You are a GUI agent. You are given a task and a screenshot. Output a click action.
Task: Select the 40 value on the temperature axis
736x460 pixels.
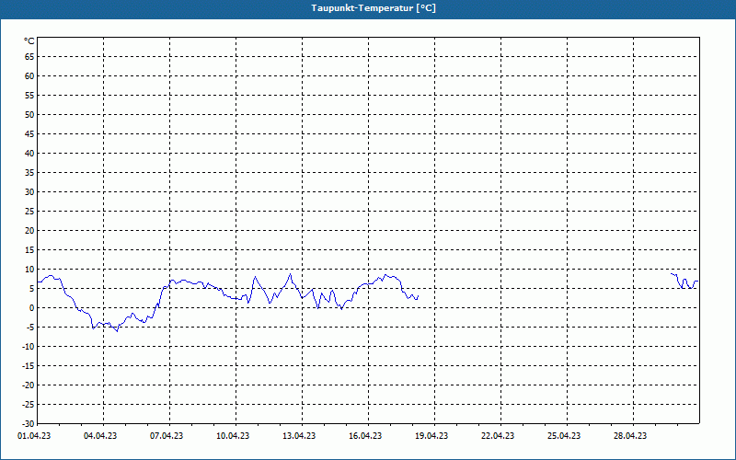[x=29, y=153]
